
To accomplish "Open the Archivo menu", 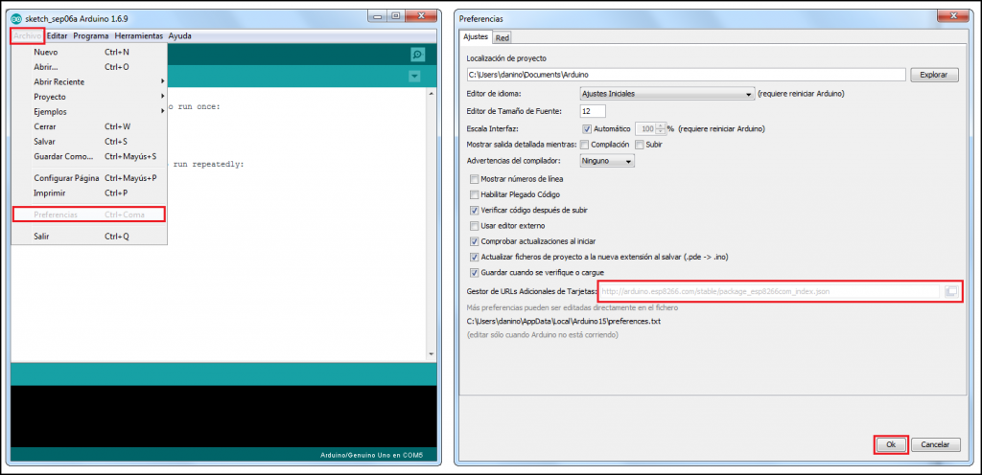I will (28, 36).
